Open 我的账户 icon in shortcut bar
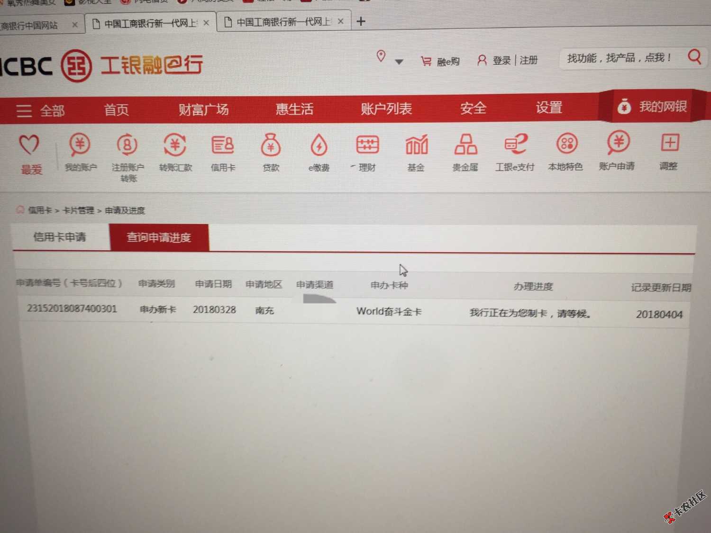The width and height of the screenshot is (711, 533). click(80, 145)
